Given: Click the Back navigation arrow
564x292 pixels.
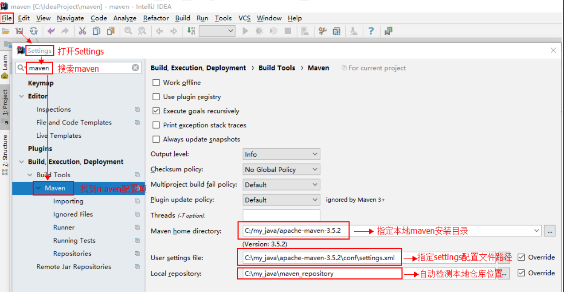Looking at the screenshot, I should point(160,31).
